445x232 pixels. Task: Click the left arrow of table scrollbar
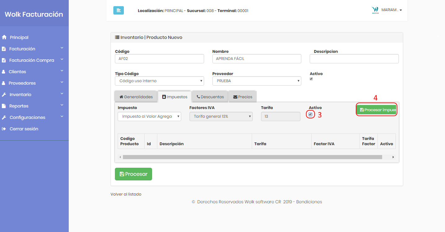point(120,157)
